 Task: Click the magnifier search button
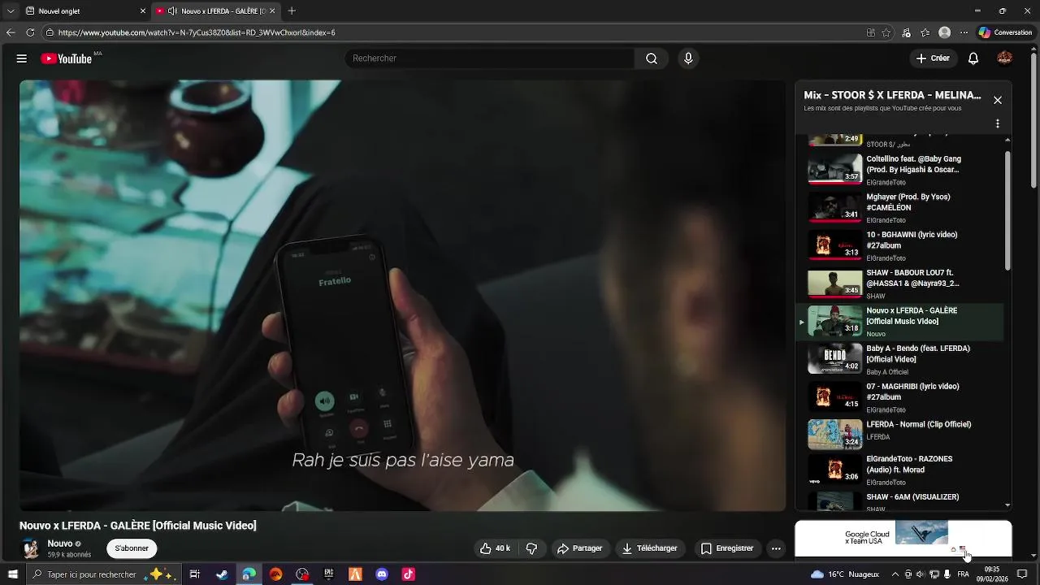click(x=652, y=58)
